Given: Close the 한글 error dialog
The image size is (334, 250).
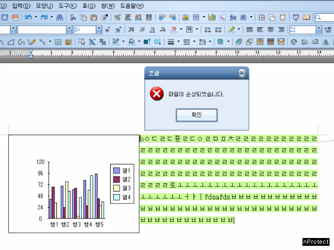Looking at the screenshot, I should [242, 74].
